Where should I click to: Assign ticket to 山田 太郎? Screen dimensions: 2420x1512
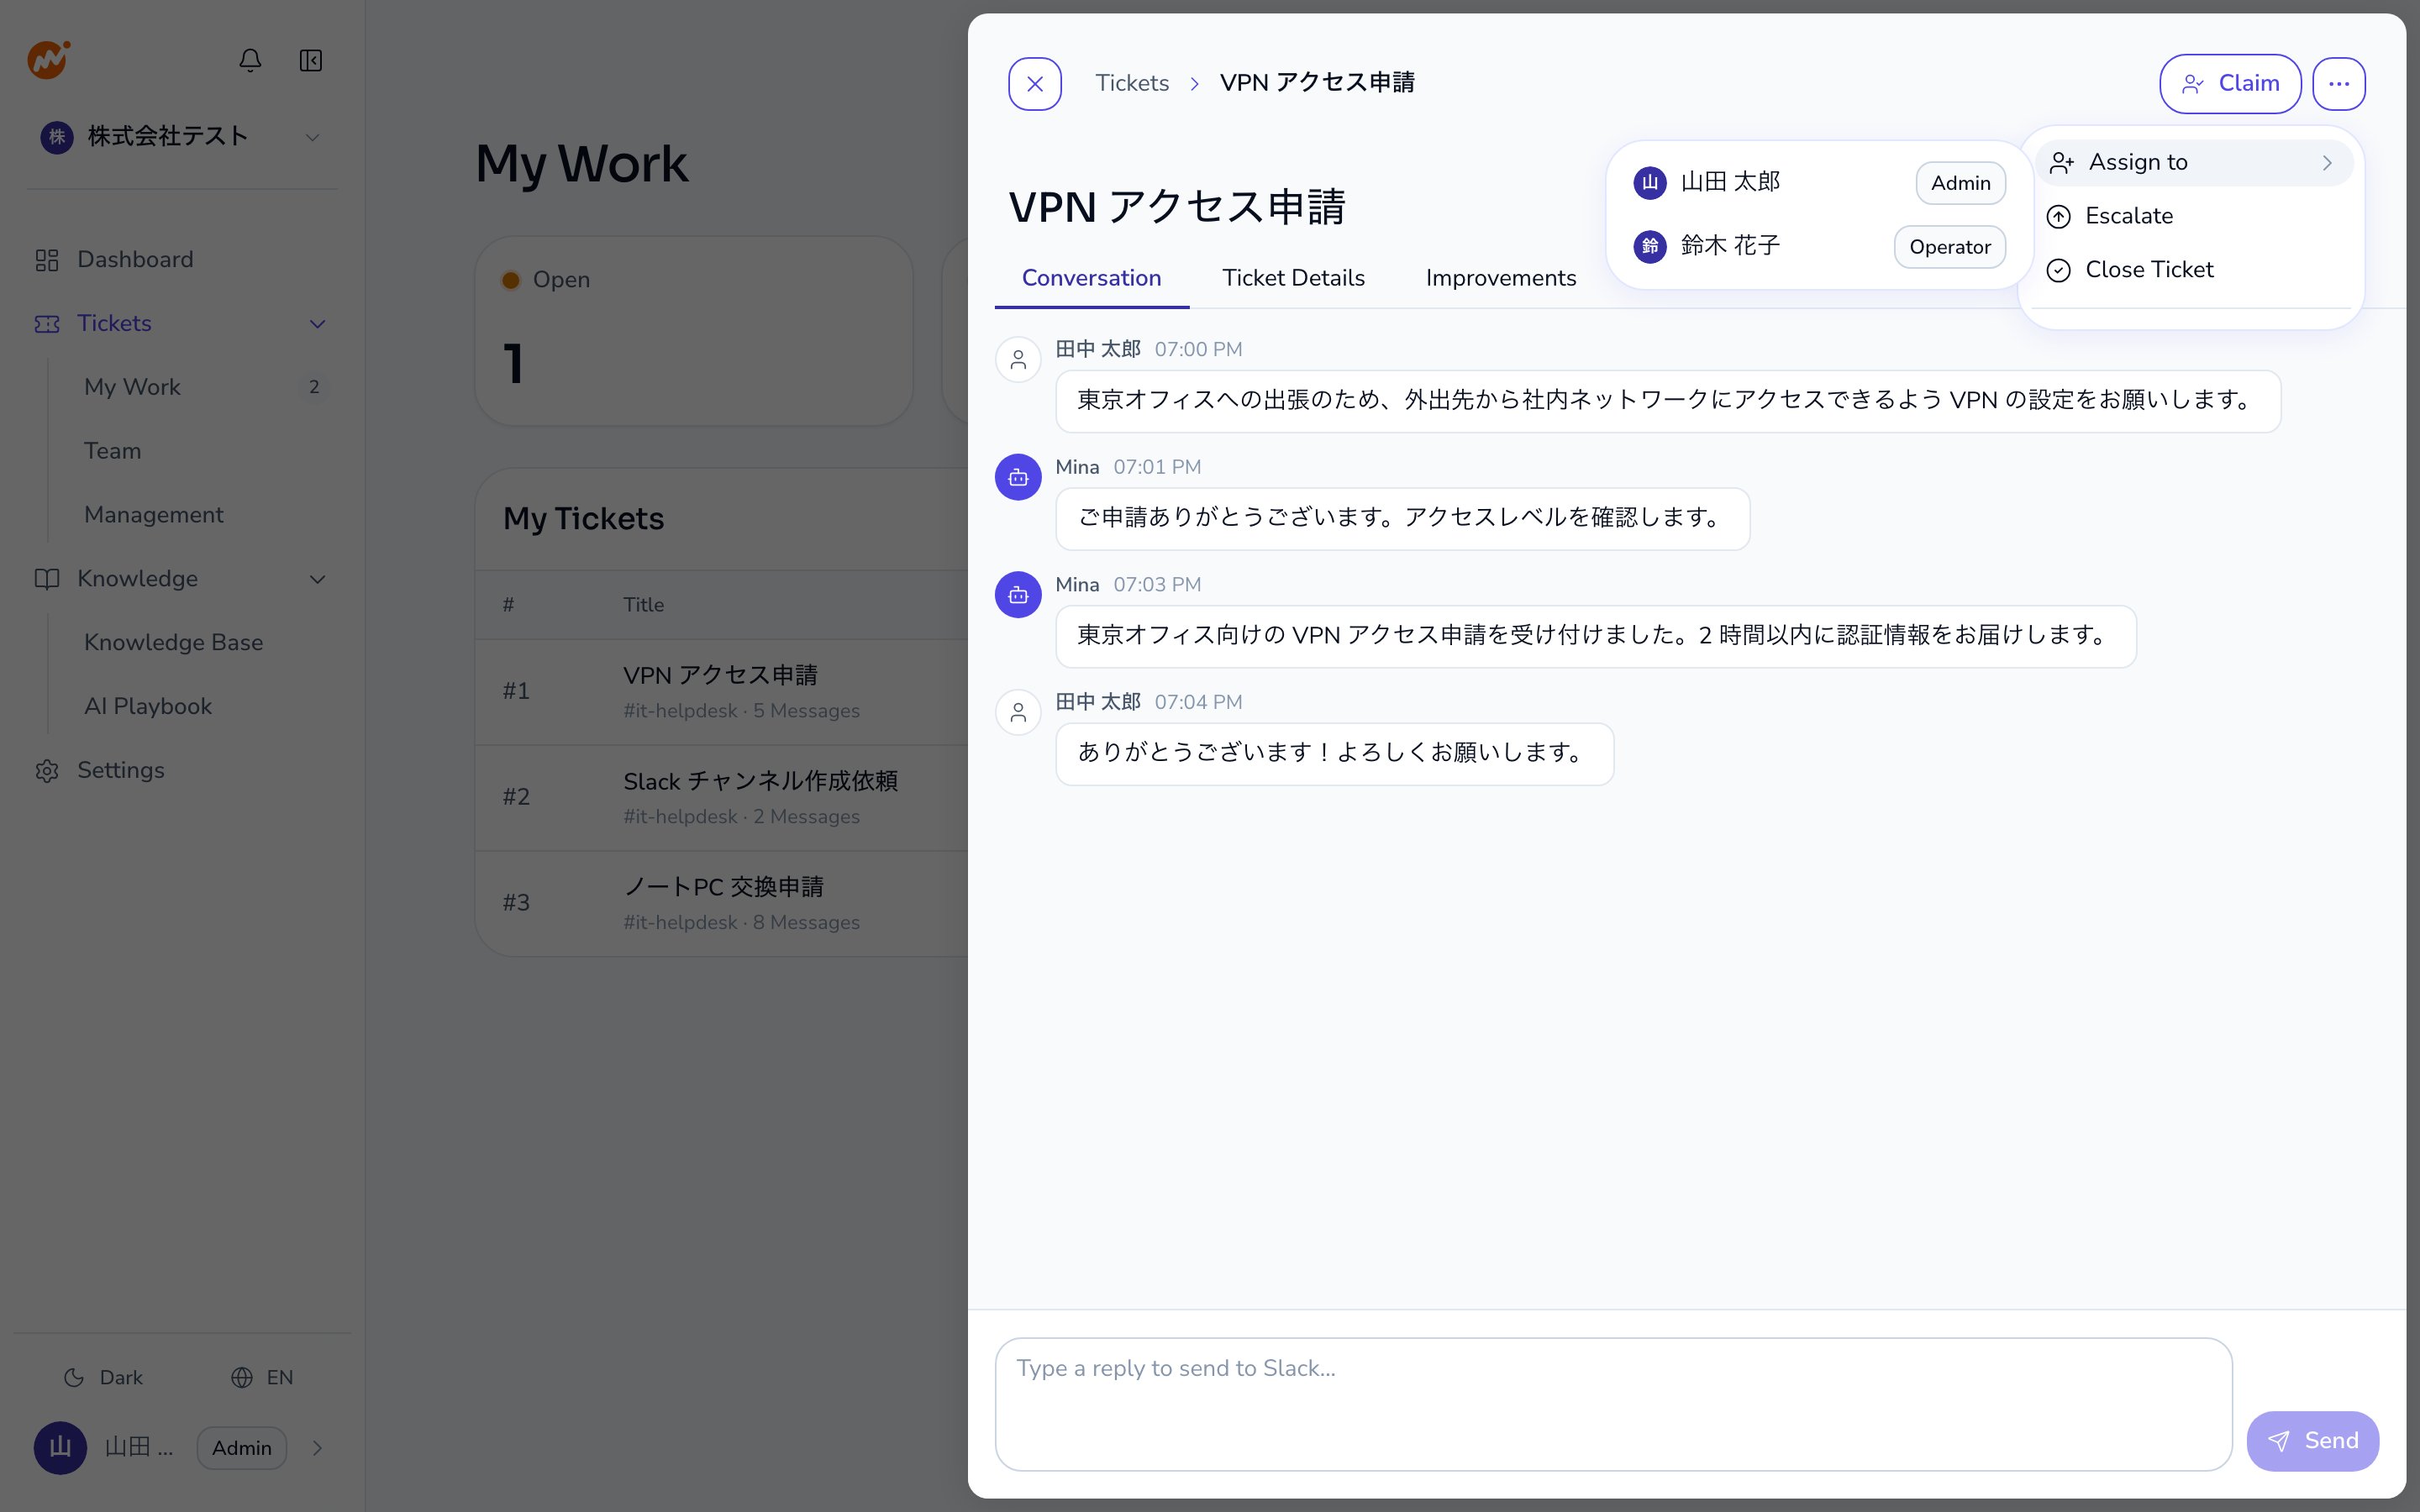pos(1819,183)
